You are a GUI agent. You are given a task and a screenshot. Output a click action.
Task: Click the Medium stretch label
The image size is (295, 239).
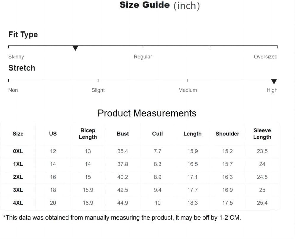click(x=188, y=90)
